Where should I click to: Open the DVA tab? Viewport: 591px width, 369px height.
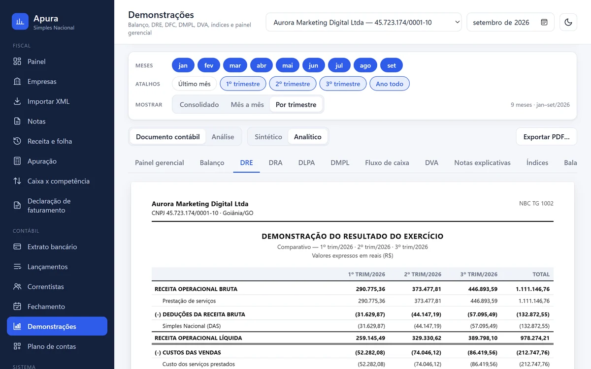pos(432,163)
